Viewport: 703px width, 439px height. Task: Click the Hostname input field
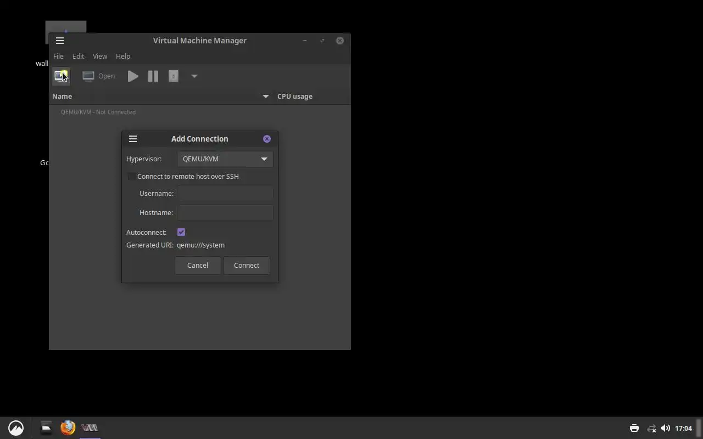coord(225,212)
